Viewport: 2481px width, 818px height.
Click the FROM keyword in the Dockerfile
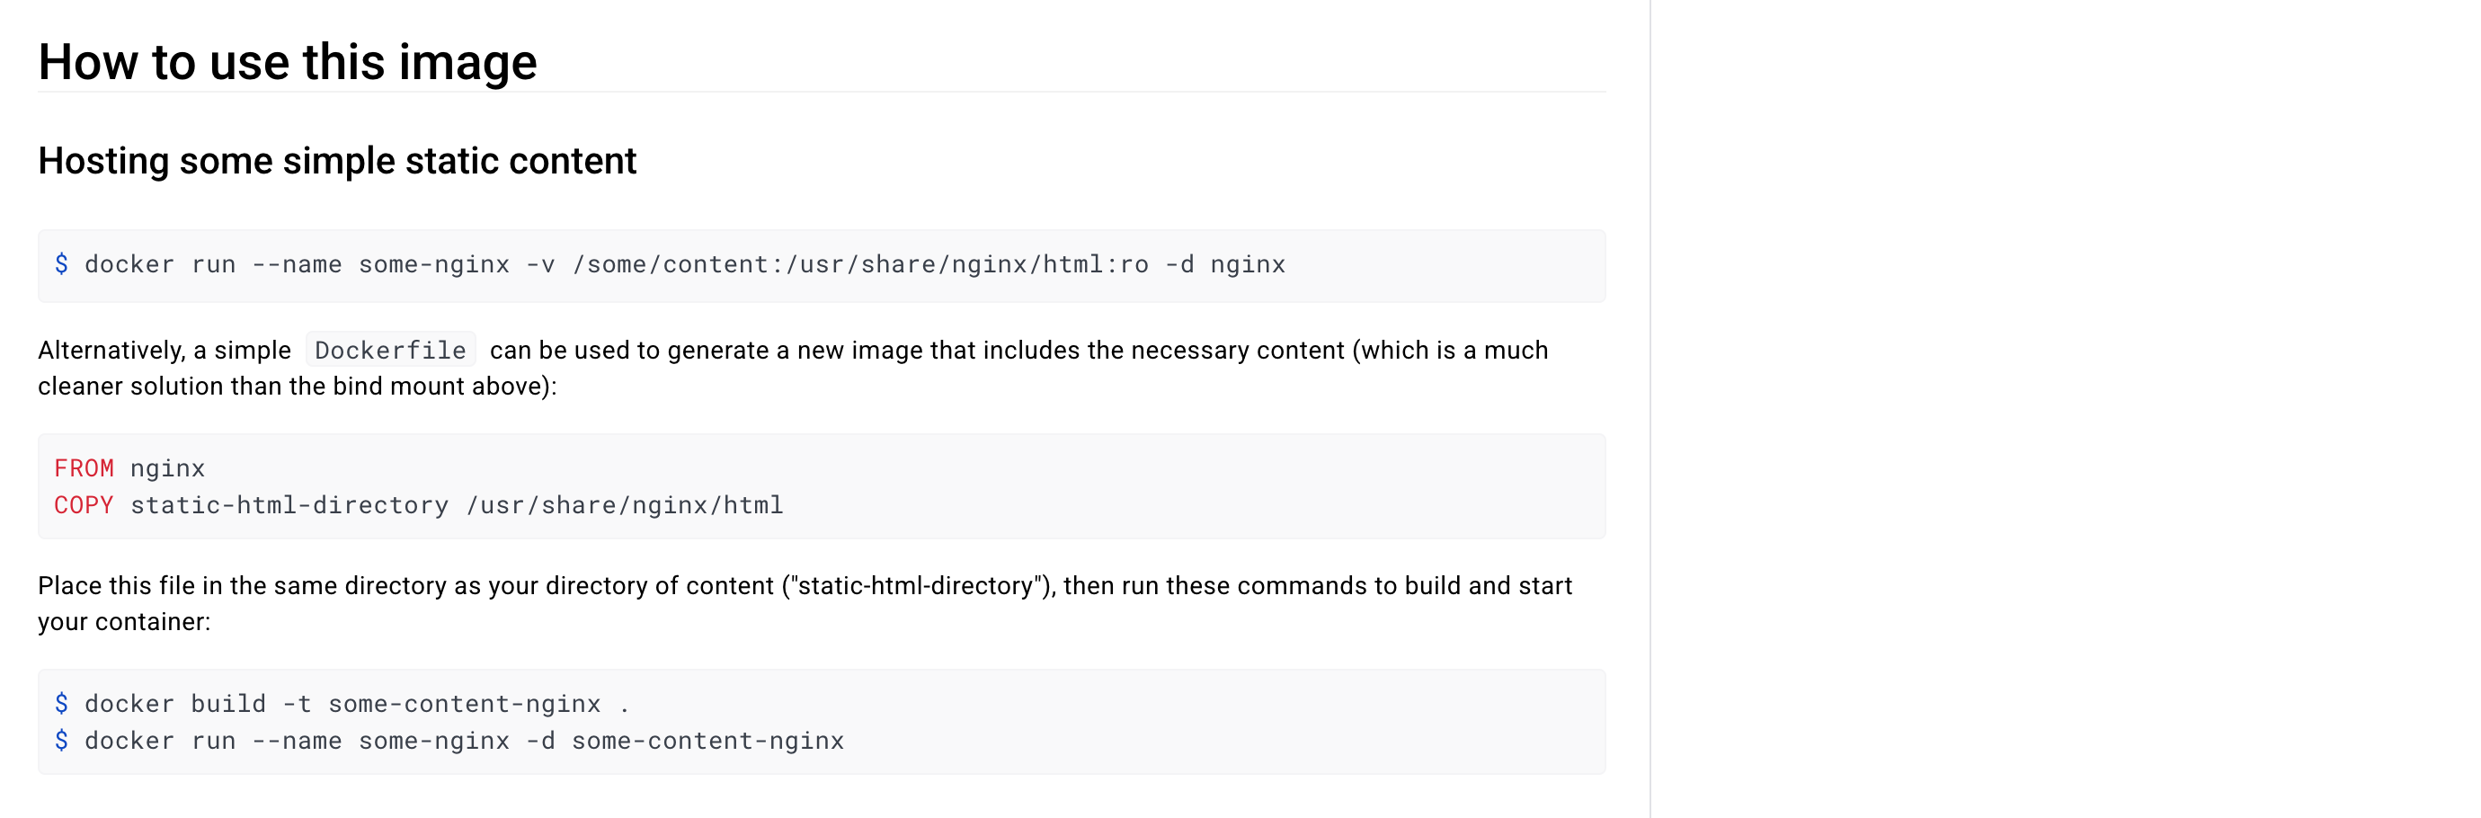pyautogui.click(x=84, y=468)
